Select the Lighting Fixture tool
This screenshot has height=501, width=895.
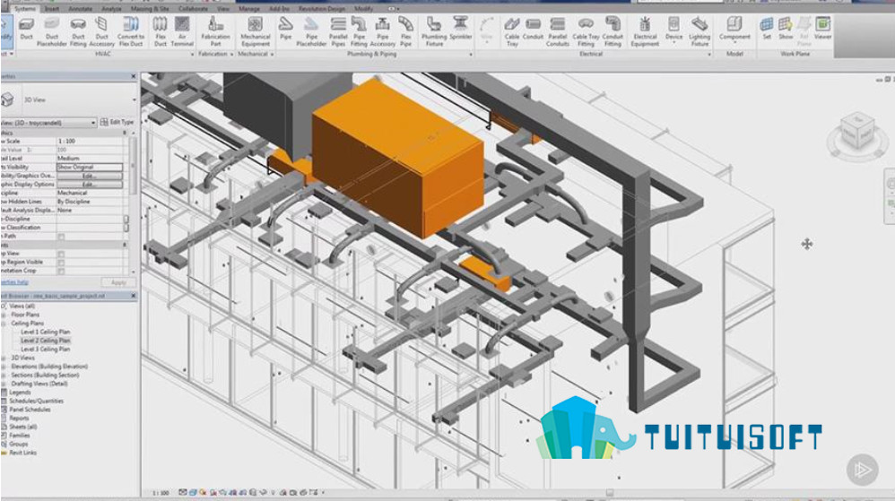[699, 31]
